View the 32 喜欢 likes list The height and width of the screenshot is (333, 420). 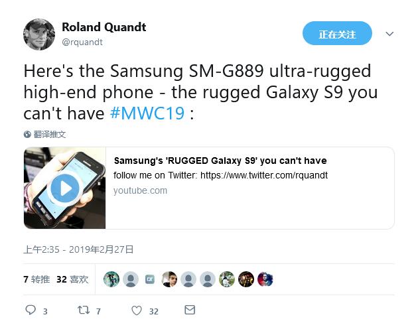pyautogui.click(x=72, y=279)
